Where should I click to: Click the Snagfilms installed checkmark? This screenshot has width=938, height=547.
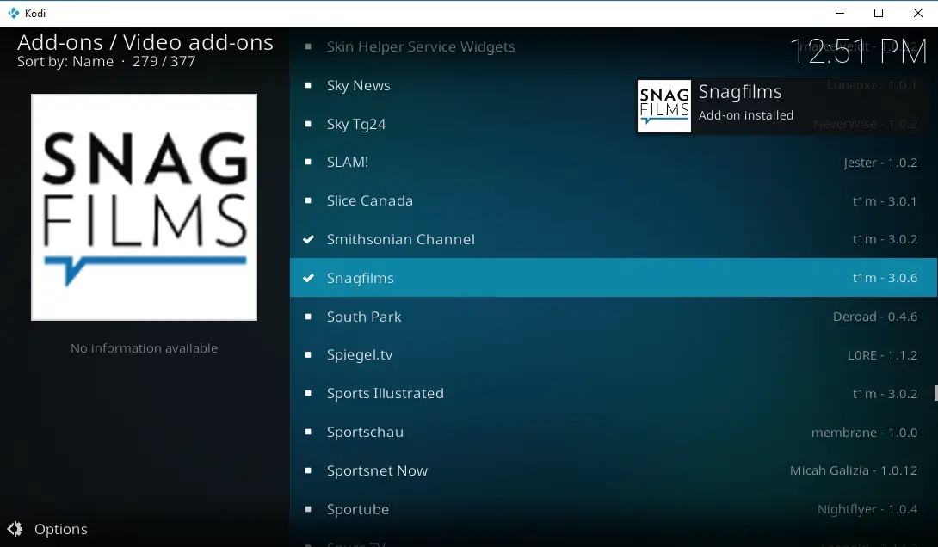[x=308, y=278]
